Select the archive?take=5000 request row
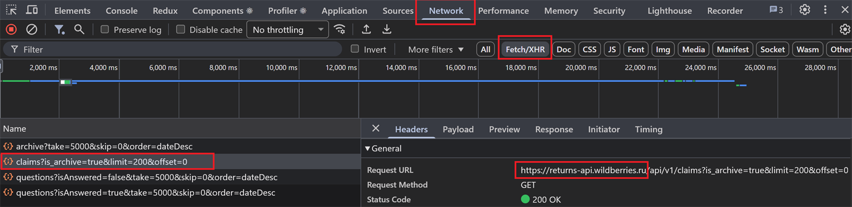 180,146
